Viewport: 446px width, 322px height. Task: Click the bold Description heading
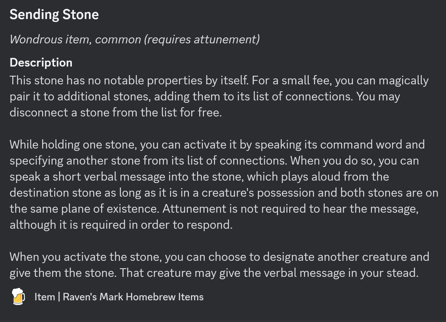41,63
